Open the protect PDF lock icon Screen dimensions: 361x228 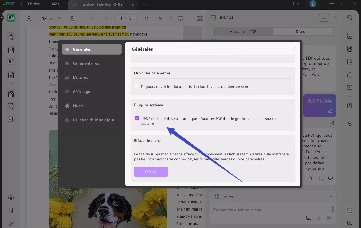350,62
